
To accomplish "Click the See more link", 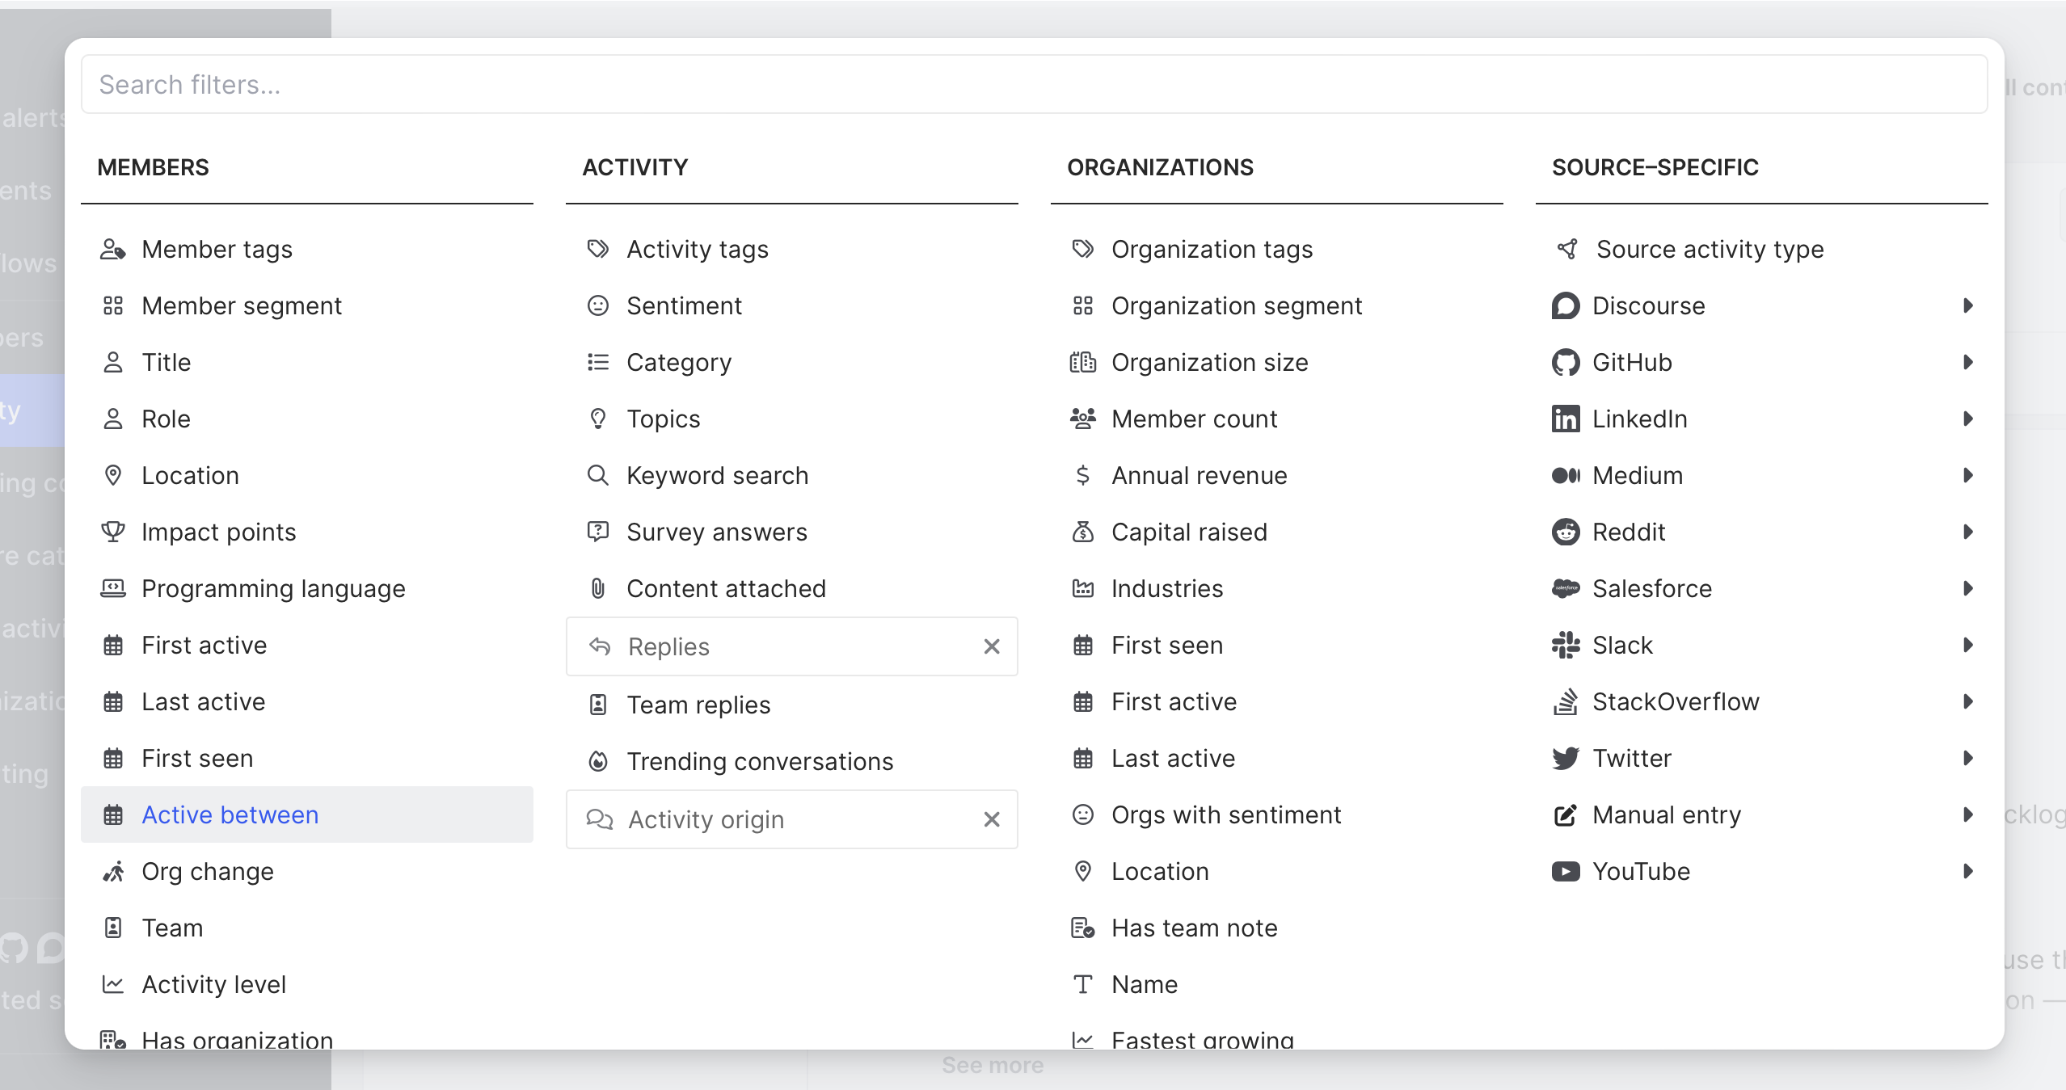I will coord(993,1066).
